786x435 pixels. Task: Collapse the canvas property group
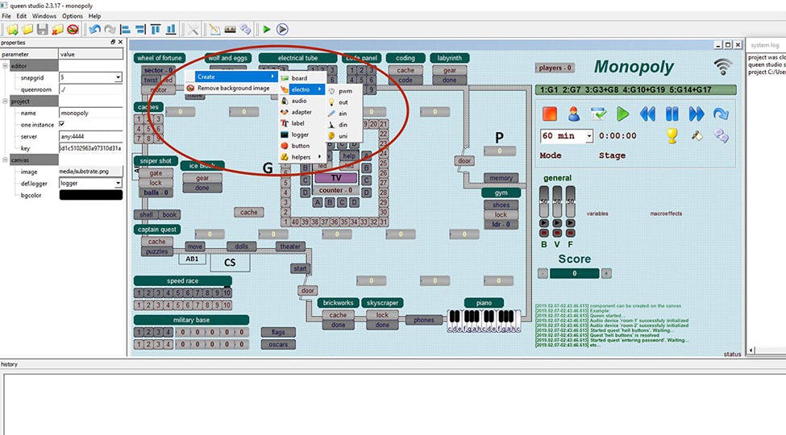(x=5, y=159)
